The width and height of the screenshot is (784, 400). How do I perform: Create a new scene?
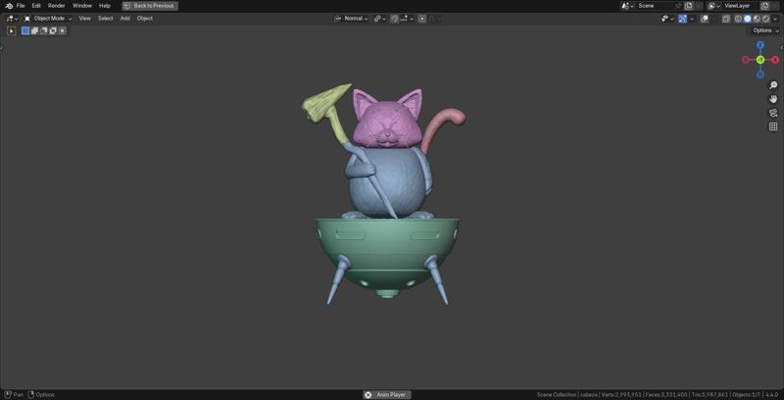[689, 6]
